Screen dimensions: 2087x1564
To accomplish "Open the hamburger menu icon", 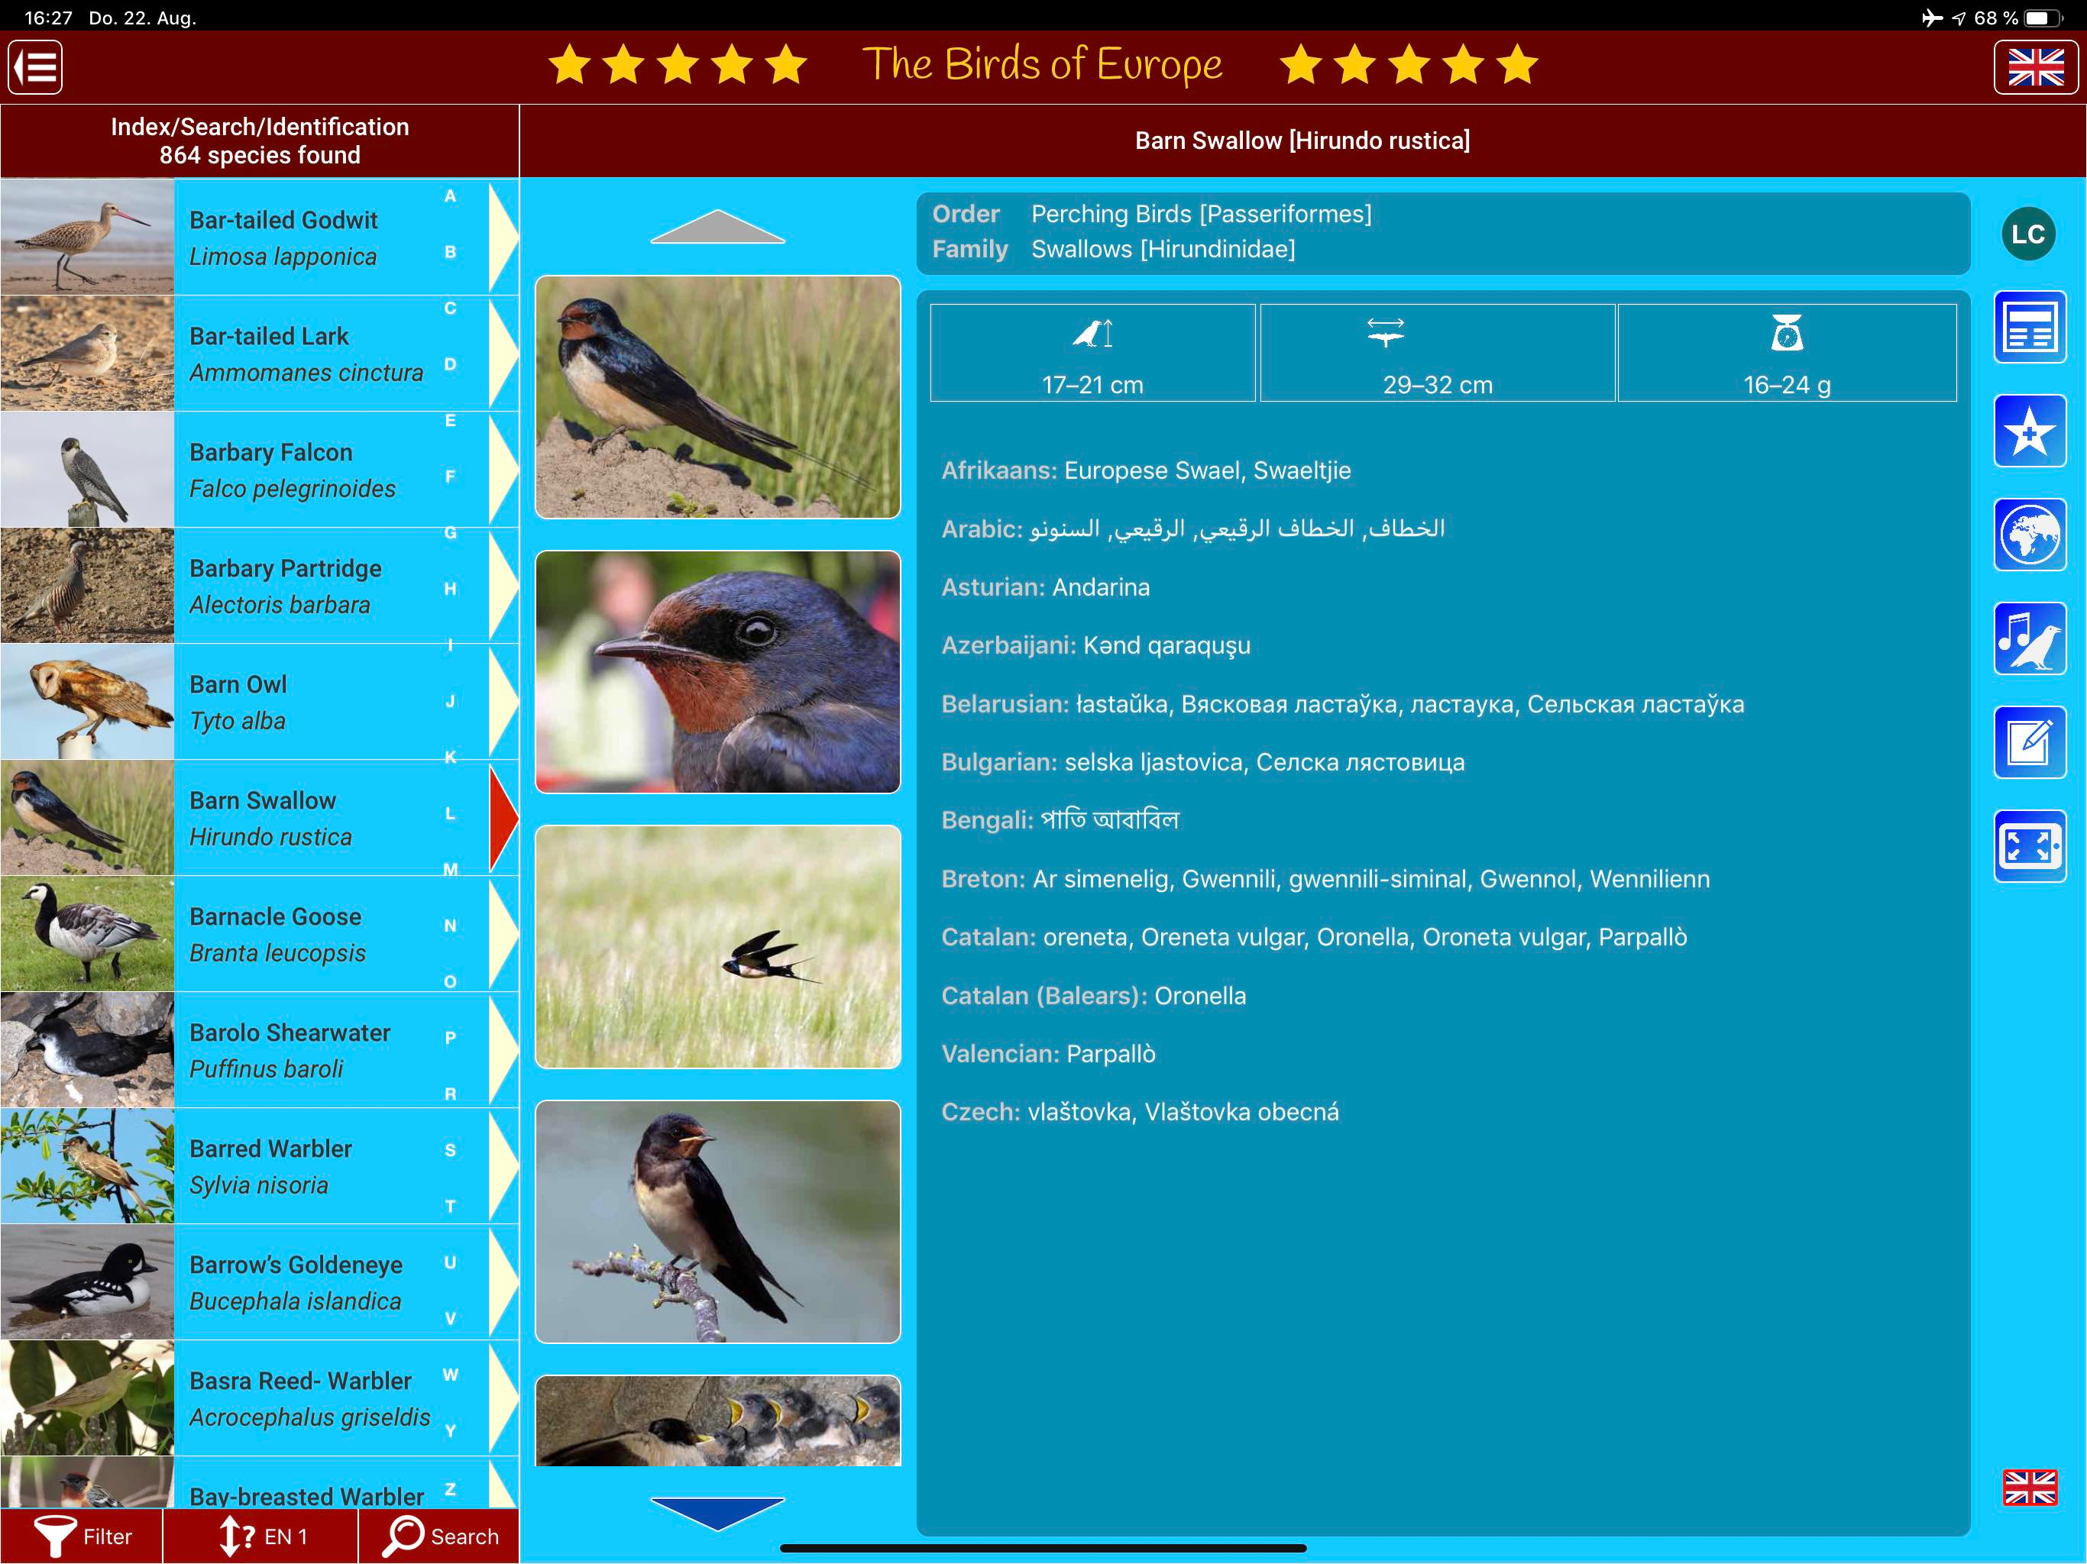I will (36, 67).
